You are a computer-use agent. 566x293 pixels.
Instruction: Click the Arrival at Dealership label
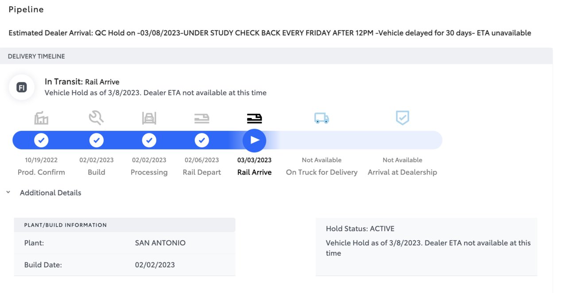click(402, 172)
